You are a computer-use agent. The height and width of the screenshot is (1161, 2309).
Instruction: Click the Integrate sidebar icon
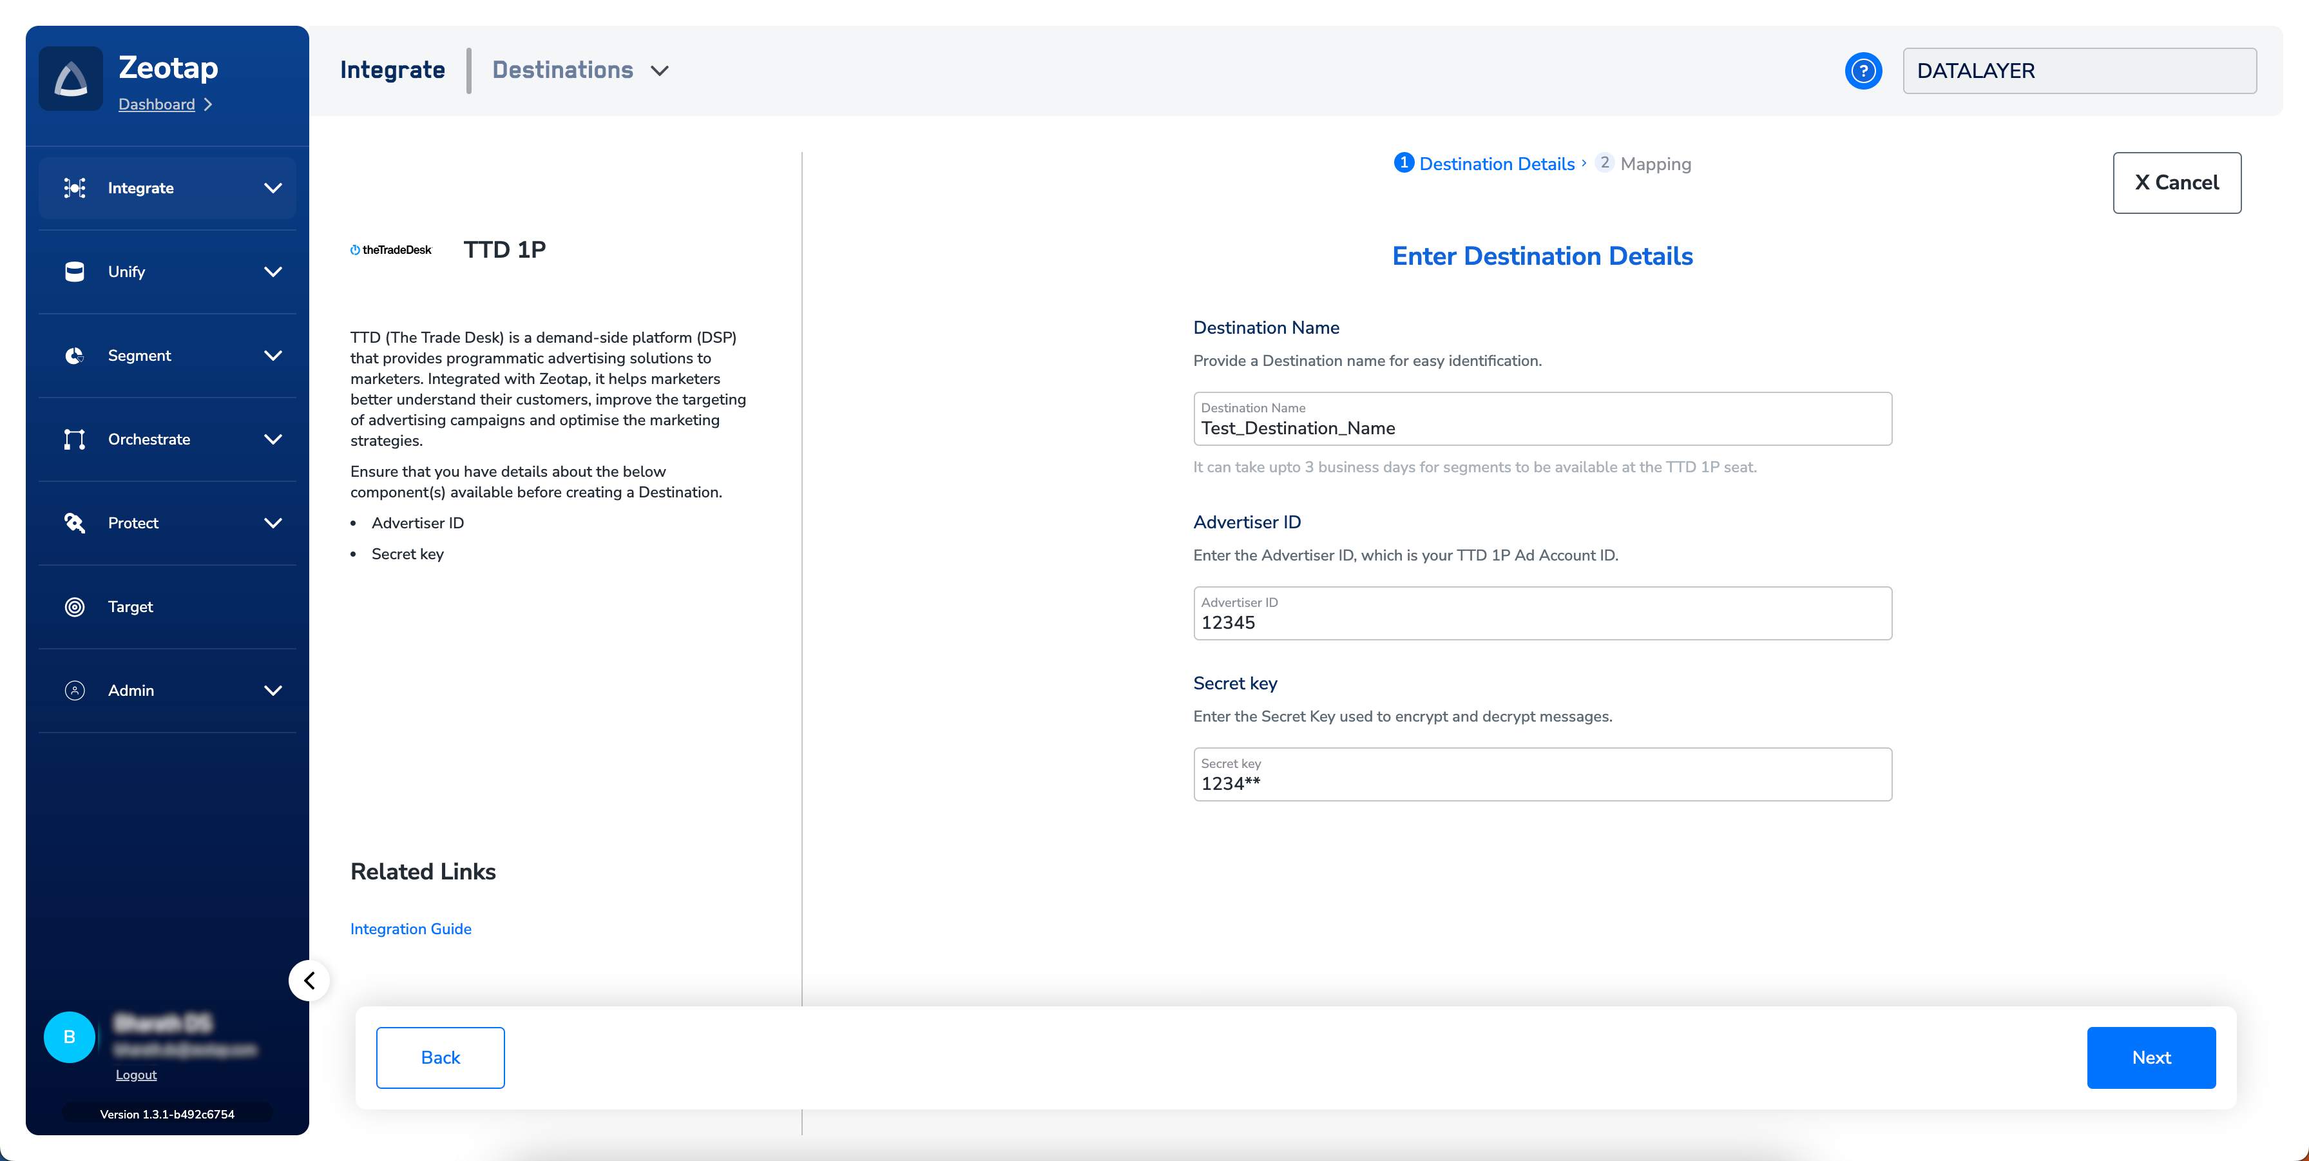pos(74,187)
